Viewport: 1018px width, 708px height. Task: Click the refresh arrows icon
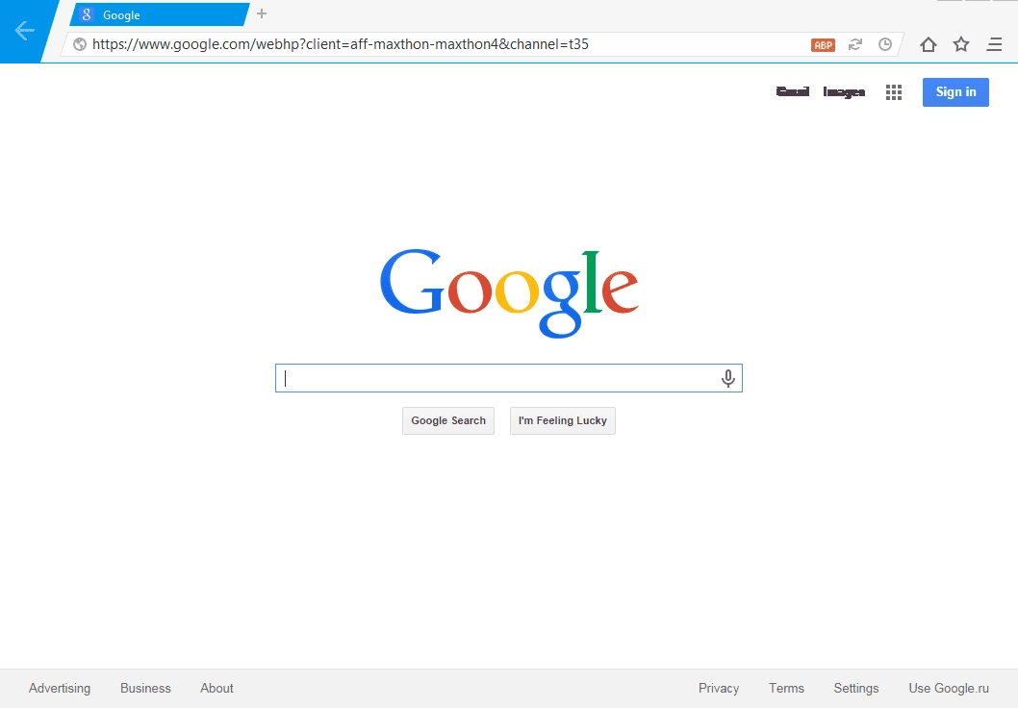click(x=855, y=44)
